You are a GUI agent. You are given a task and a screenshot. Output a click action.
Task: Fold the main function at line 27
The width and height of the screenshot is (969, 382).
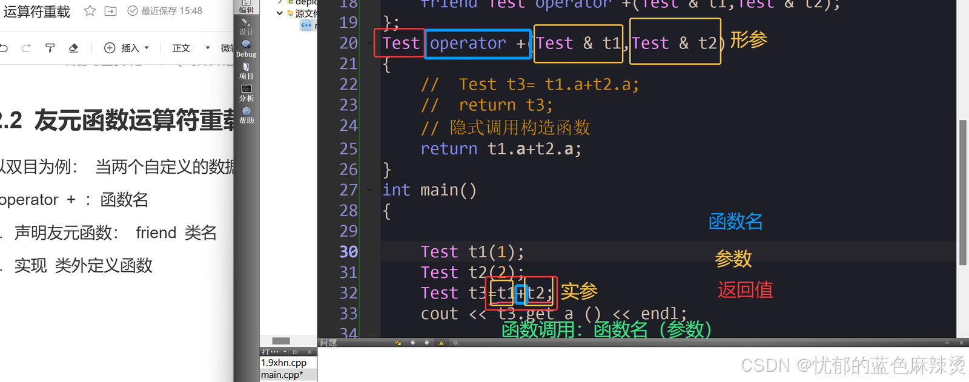(370, 189)
